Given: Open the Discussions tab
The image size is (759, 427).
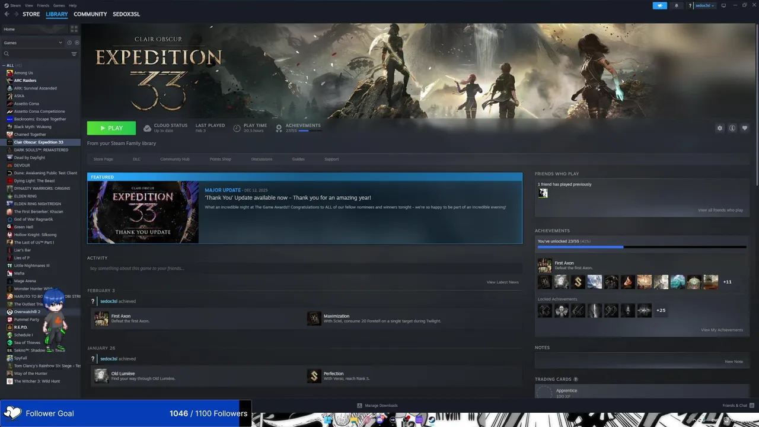Looking at the screenshot, I should pyautogui.click(x=261, y=159).
